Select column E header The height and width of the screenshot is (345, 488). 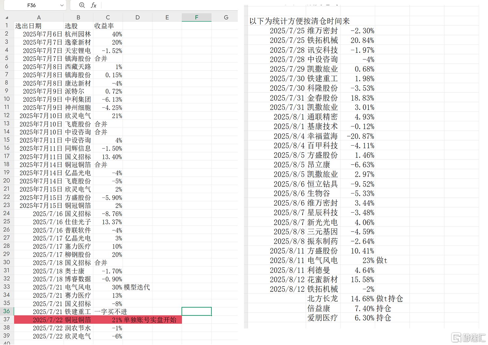coord(167,17)
